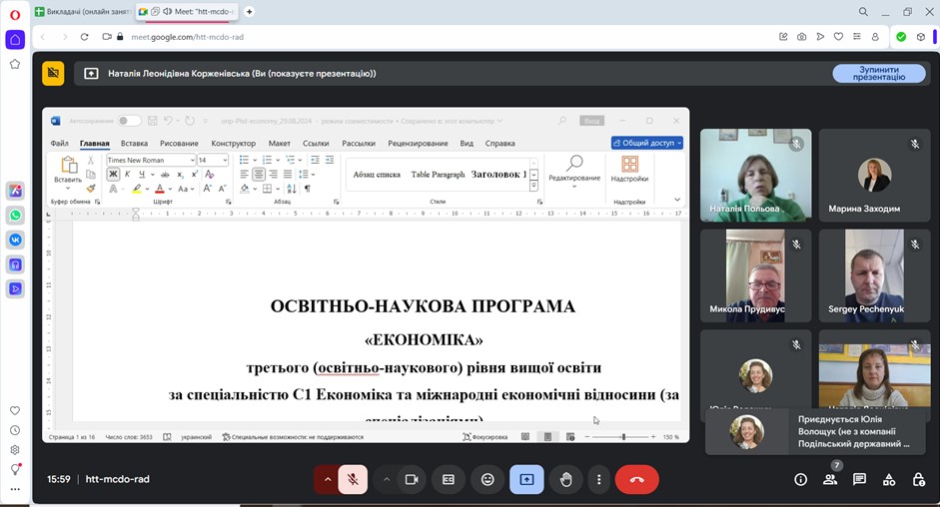Unmute the microphone
This screenshot has width=940, height=507.
pyautogui.click(x=352, y=479)
